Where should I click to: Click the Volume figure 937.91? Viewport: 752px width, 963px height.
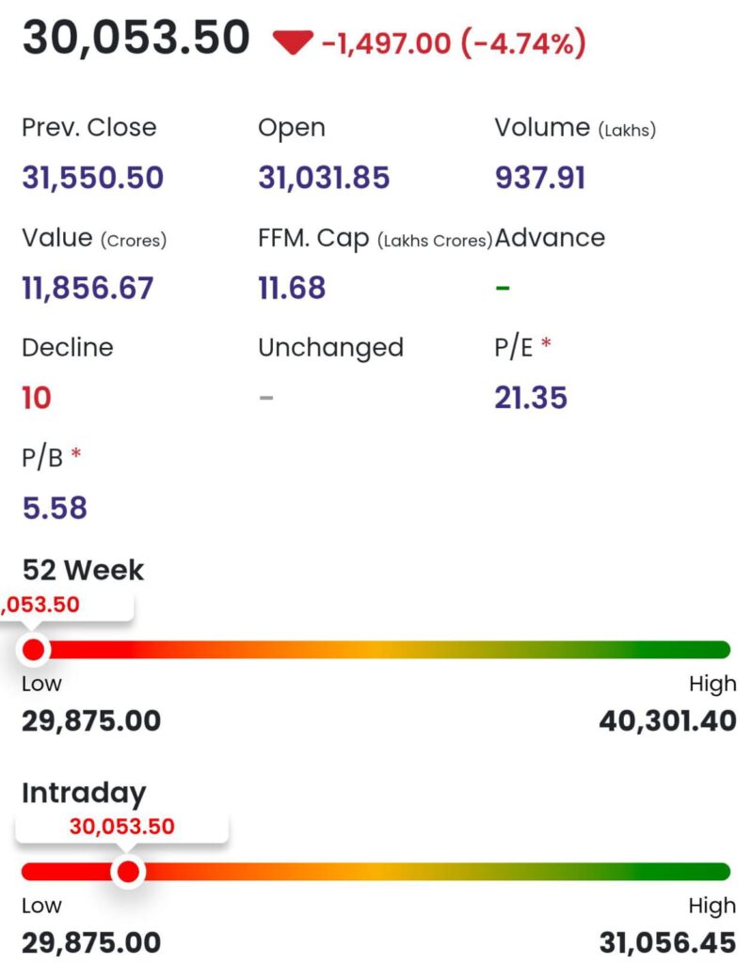(x=539, y=177)
